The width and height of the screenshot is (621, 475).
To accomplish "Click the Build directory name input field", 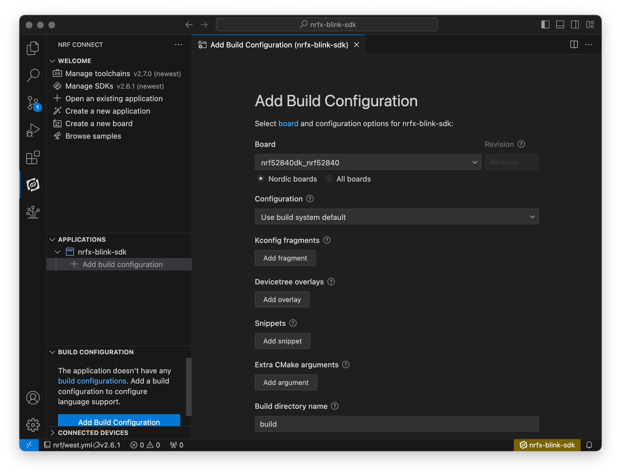I will (397, 424).
